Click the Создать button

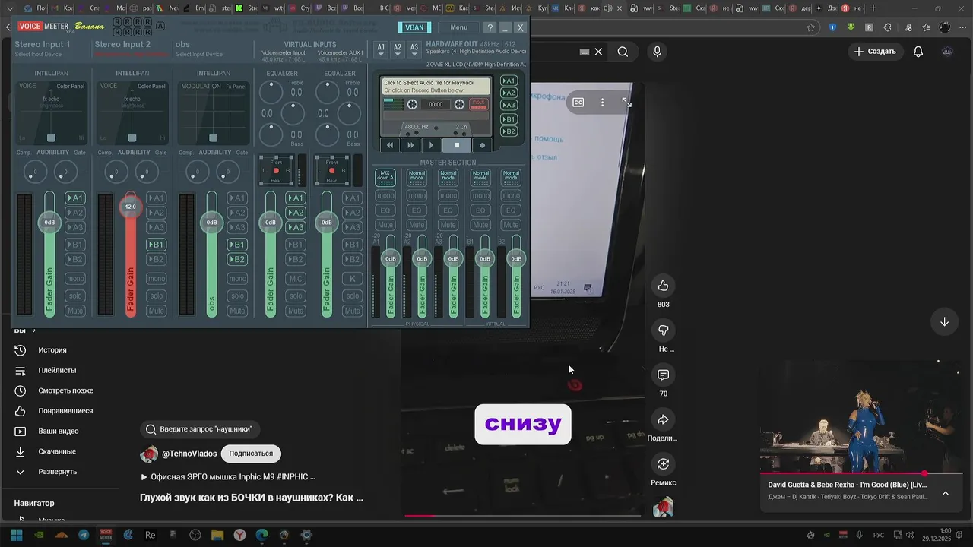(875, 52)
